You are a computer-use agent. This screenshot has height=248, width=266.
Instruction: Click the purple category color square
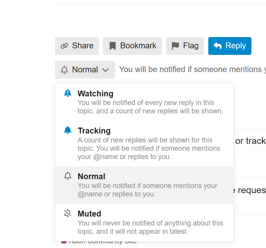click(x=63, y=242)
